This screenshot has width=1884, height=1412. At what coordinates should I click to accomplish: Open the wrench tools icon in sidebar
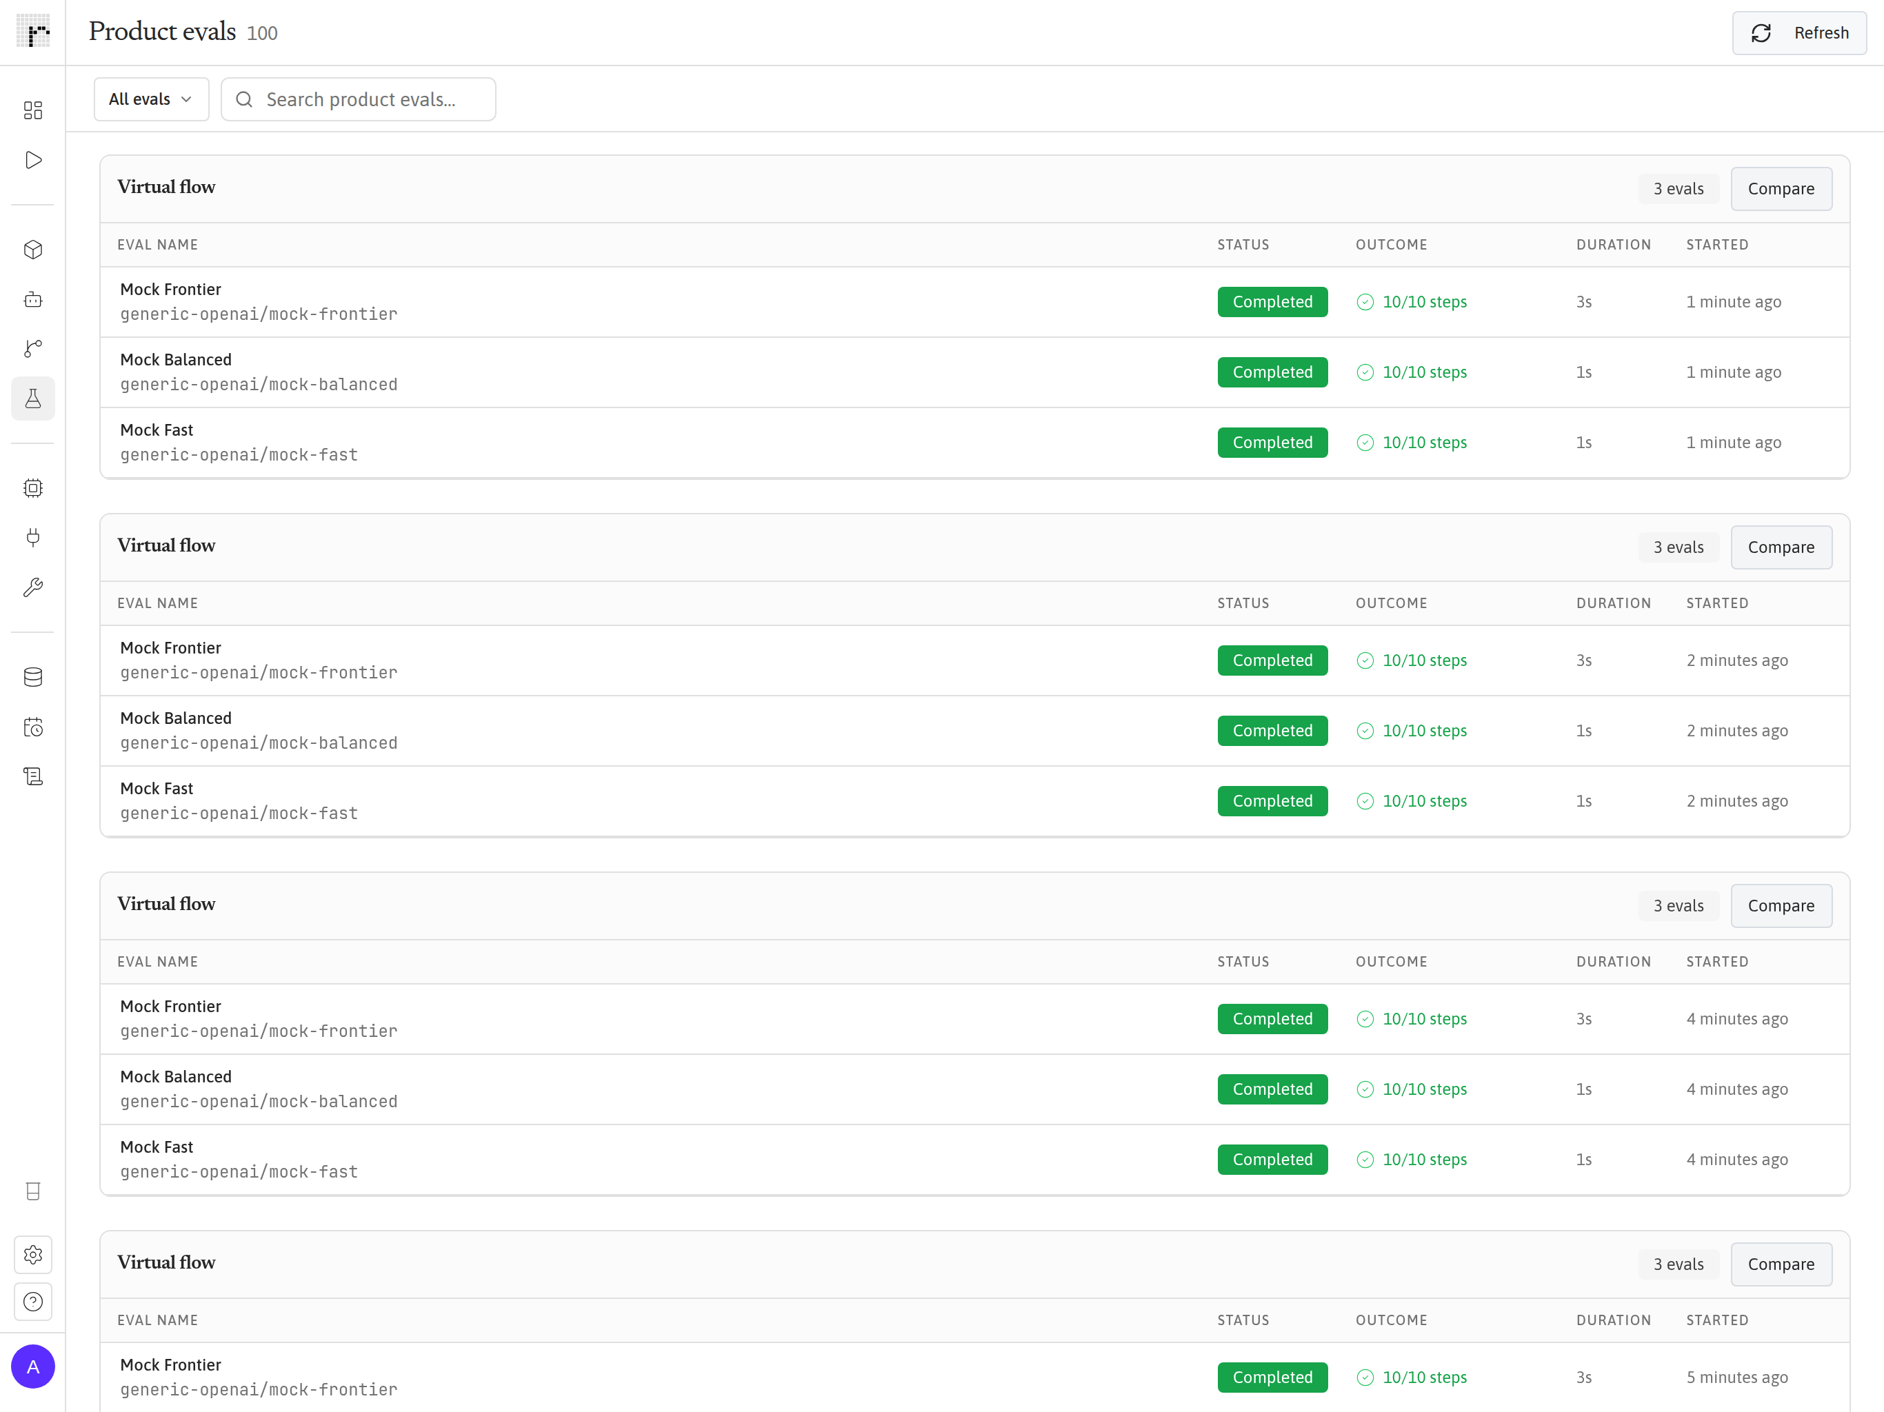32,587
